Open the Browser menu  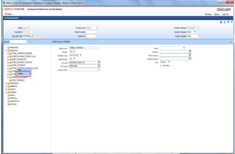9,14
